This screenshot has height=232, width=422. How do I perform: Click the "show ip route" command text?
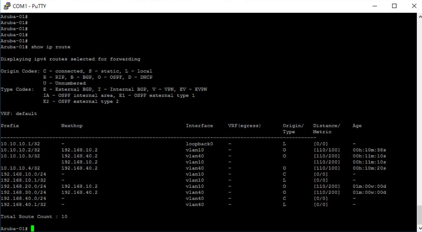tap(51, 47)
